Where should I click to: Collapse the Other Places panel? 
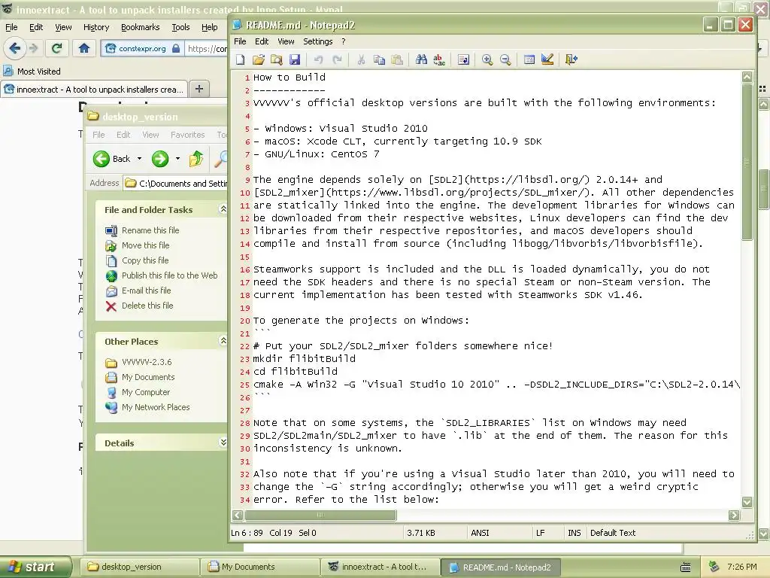223,341
